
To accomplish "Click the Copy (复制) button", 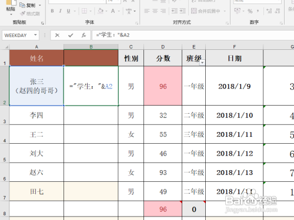I will pyautogui.click(x=28, y=5).
